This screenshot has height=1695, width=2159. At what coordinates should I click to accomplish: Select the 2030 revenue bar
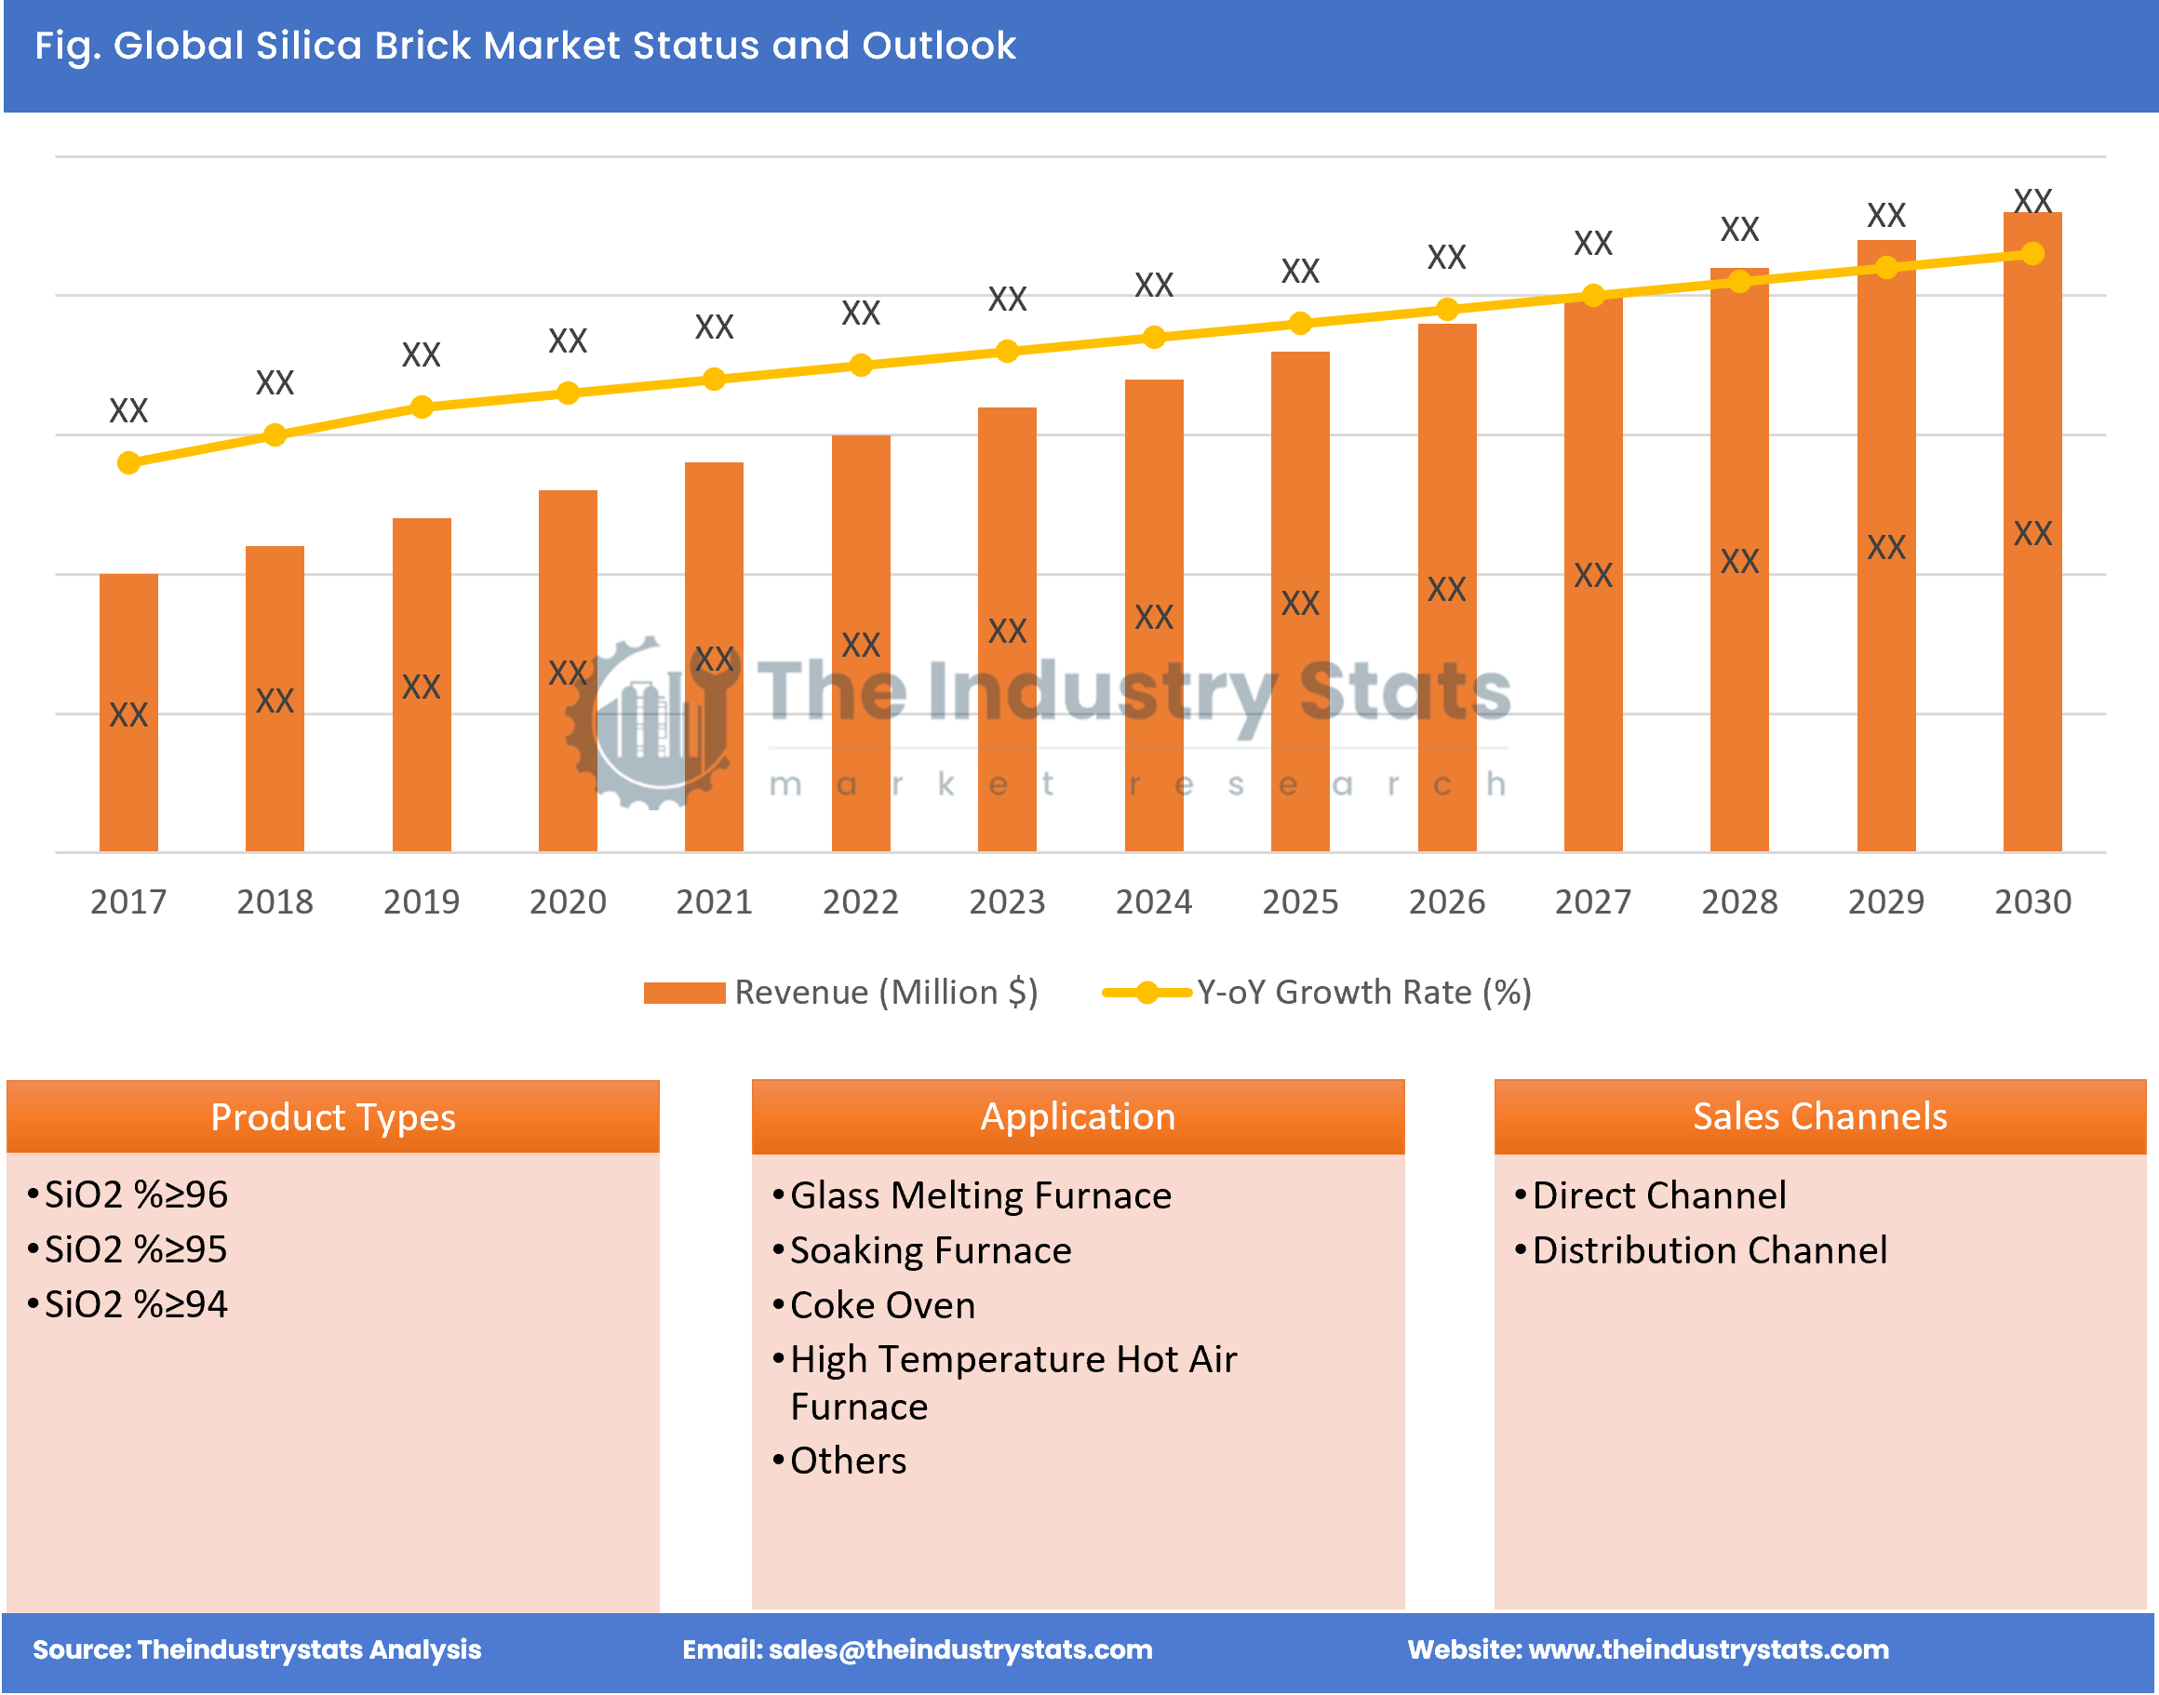[x=2033, y=532]
